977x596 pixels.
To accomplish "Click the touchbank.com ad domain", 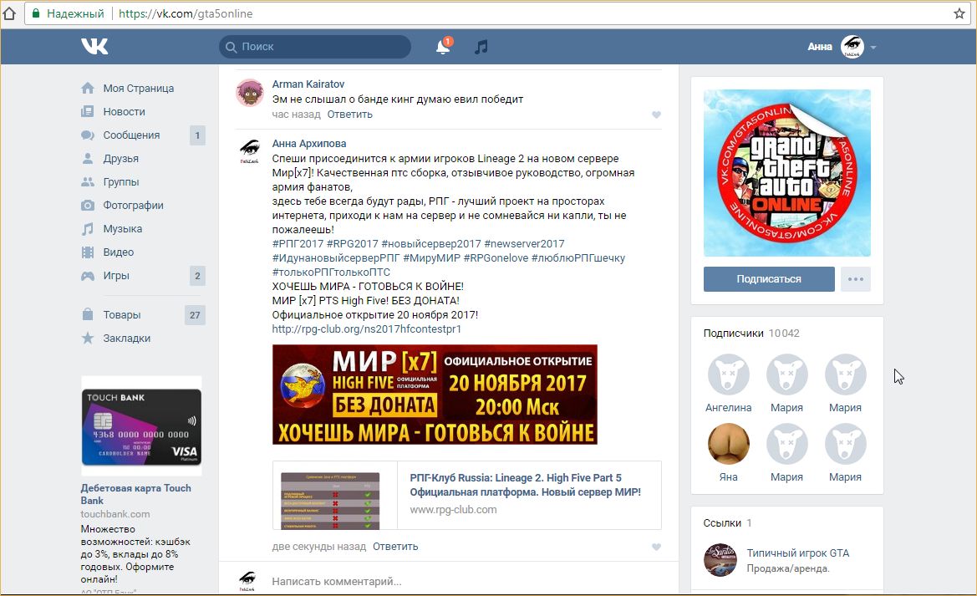I will click(115, 514).
